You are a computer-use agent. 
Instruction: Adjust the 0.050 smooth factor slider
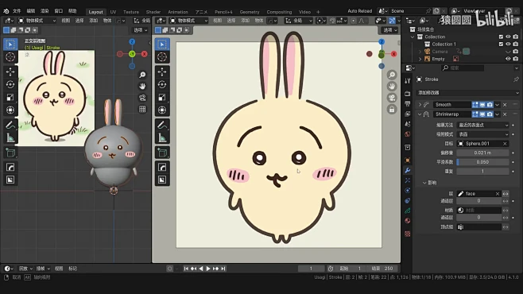pos(482,162)
